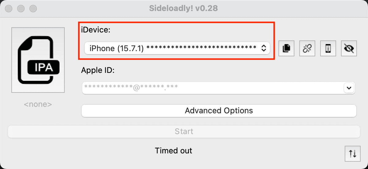Click the phone device info icon
The width and height of the screenshot is (368, 169).
328,48
